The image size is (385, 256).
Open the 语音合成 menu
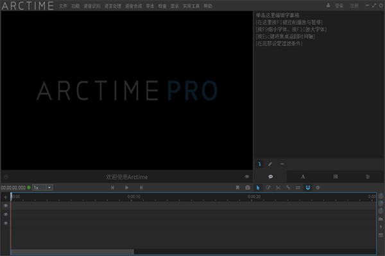[133, 6]
